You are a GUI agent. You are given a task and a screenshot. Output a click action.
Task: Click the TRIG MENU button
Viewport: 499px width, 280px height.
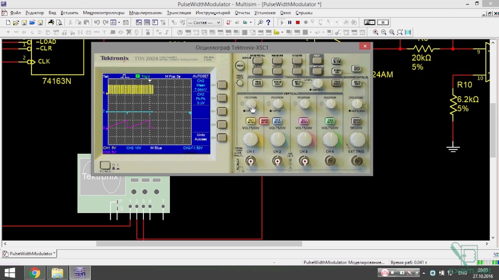click(336, 83)
